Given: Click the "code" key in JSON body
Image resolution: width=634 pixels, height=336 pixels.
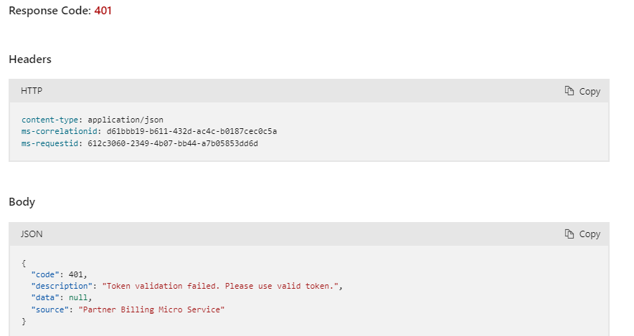Looking at the screenshot, I should pos(45,274).
